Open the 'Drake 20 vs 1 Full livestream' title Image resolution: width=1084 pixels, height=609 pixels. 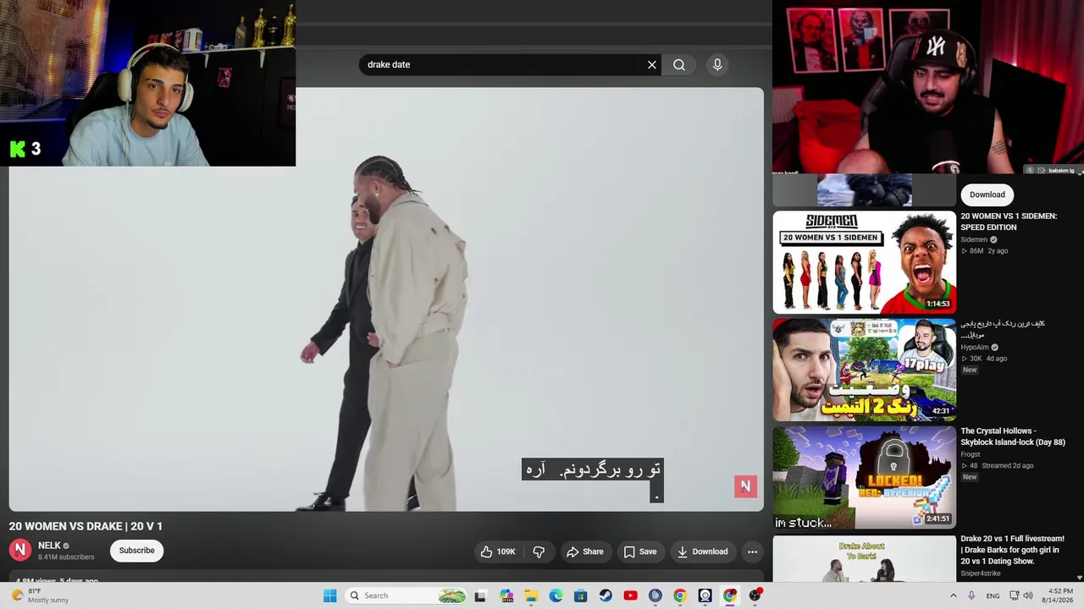tap(1013, 550)
